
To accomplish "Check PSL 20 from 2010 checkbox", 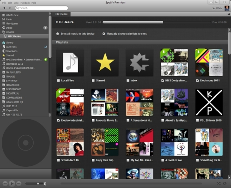I will coord(197,121).
